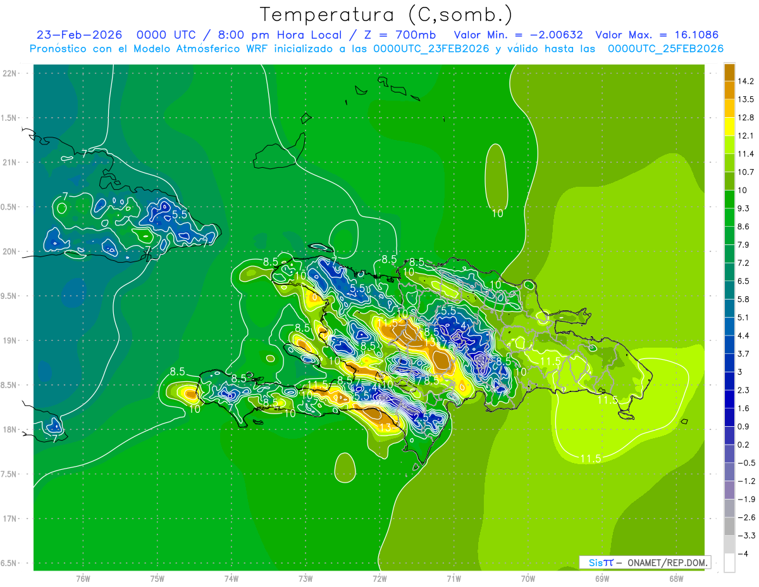
Task: Click the '-4' colorbar label
Action: [x=743, y=554]
